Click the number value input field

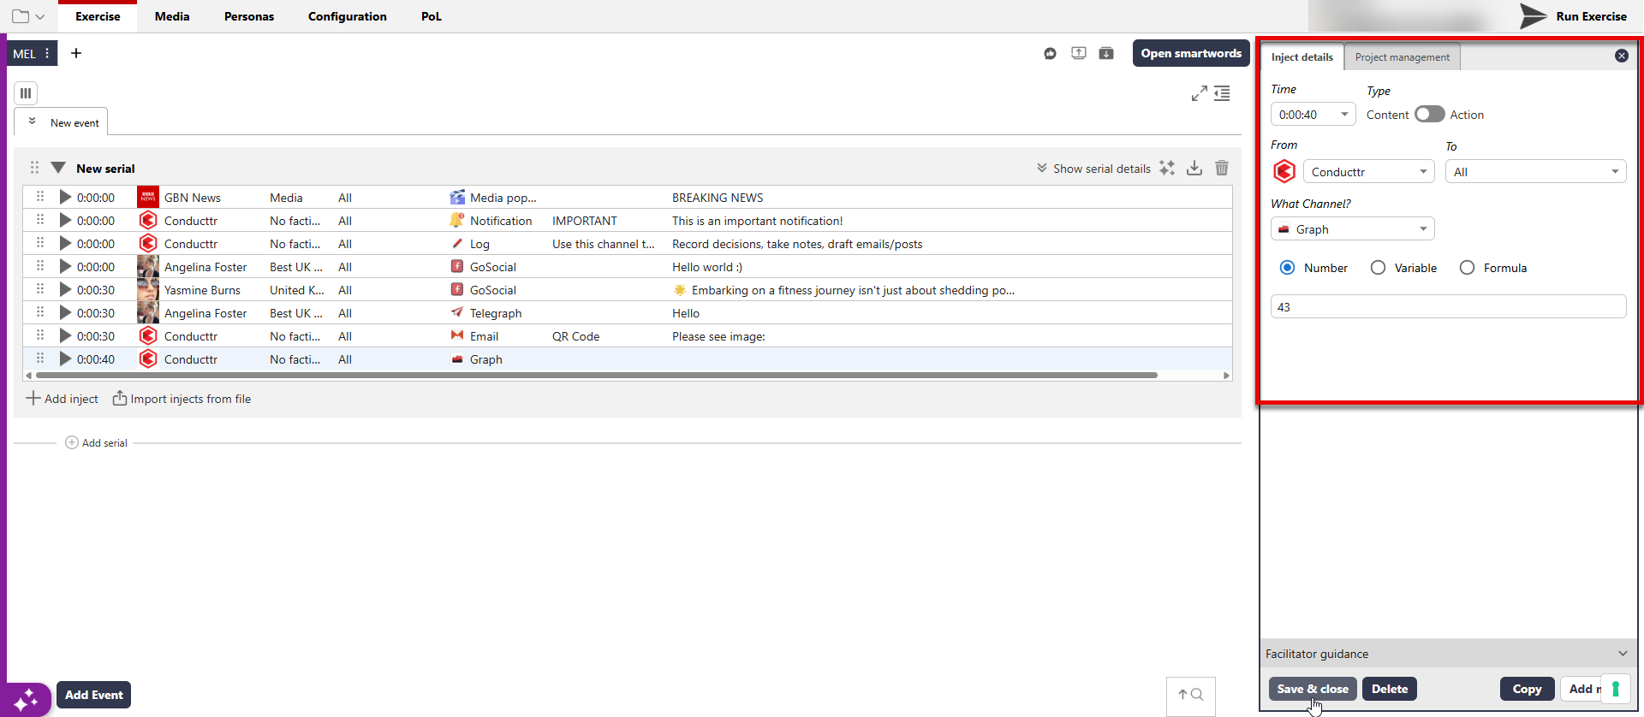(1447, 307)
